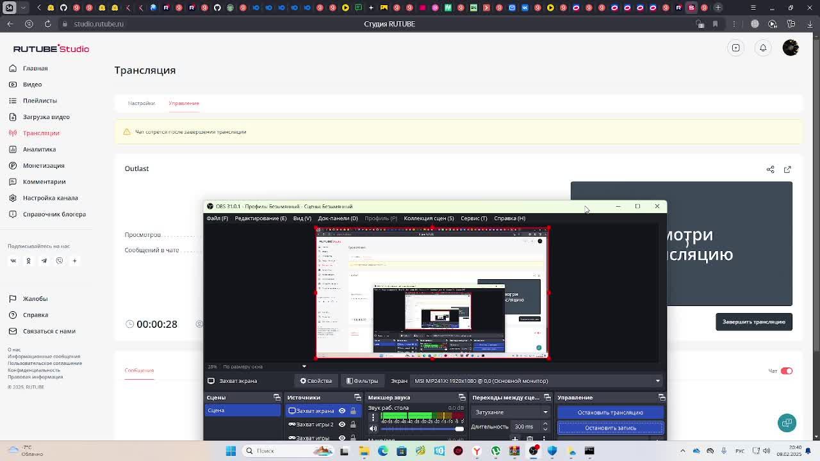Click Остановить трансляцию in OBS

coord(611,412)
